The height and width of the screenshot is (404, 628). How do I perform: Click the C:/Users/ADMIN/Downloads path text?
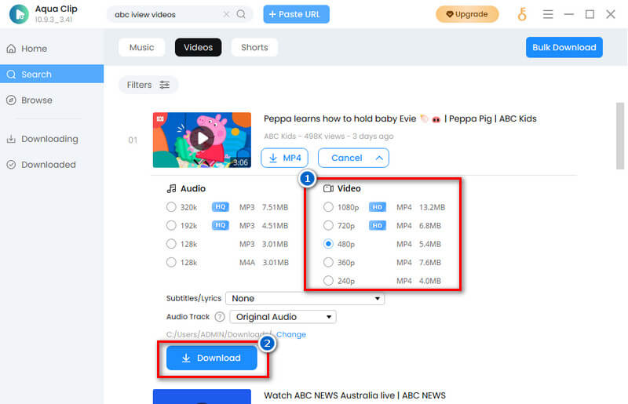pyautogui.click(x=219, y=334)
